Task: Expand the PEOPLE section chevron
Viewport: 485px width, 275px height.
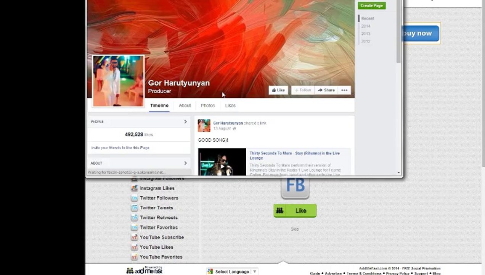Action: point(185,121)
